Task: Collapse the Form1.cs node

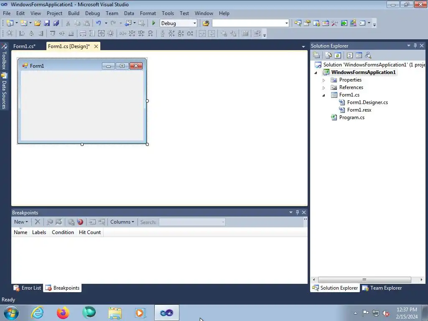Action: pos(324,95)
